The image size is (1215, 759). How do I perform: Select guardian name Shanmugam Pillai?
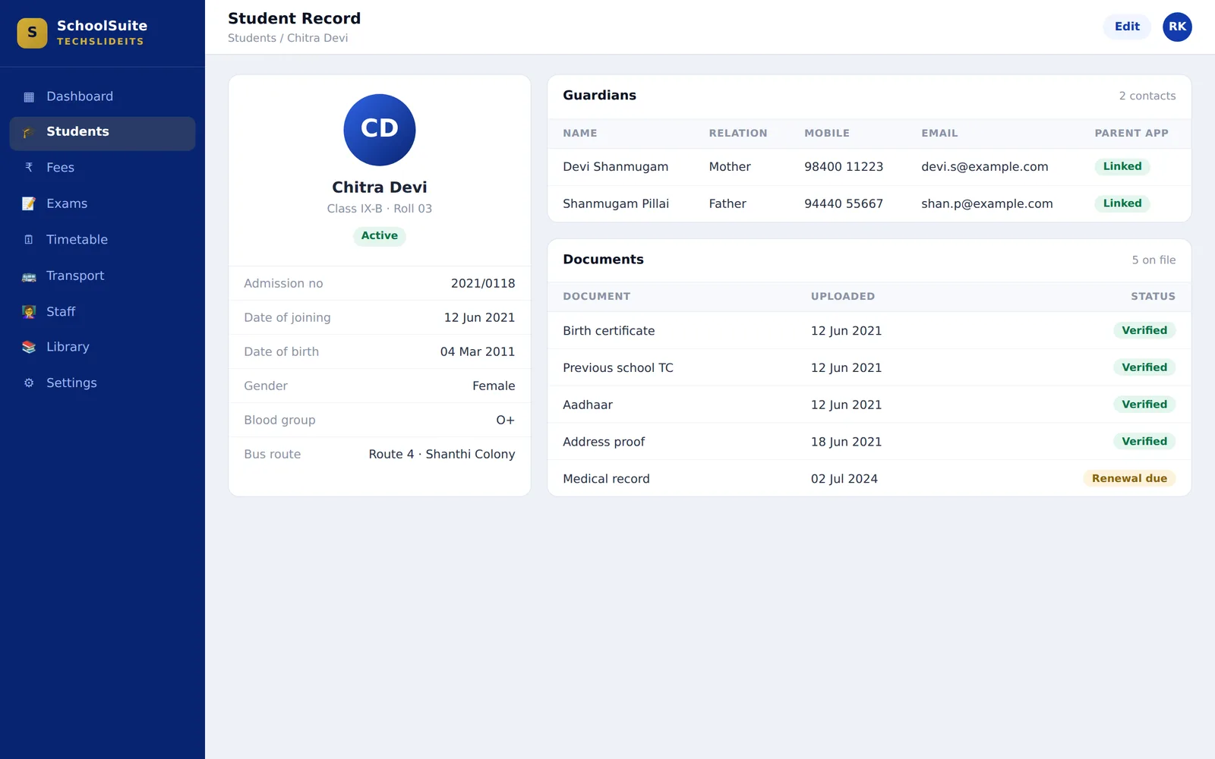[x=616, y=203]
